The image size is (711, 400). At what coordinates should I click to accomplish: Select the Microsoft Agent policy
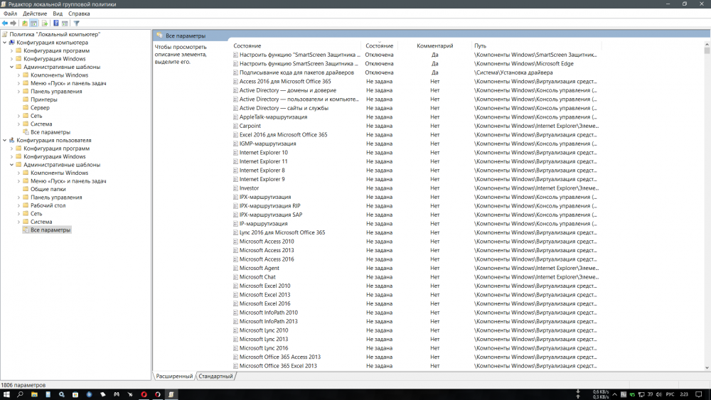259,268
